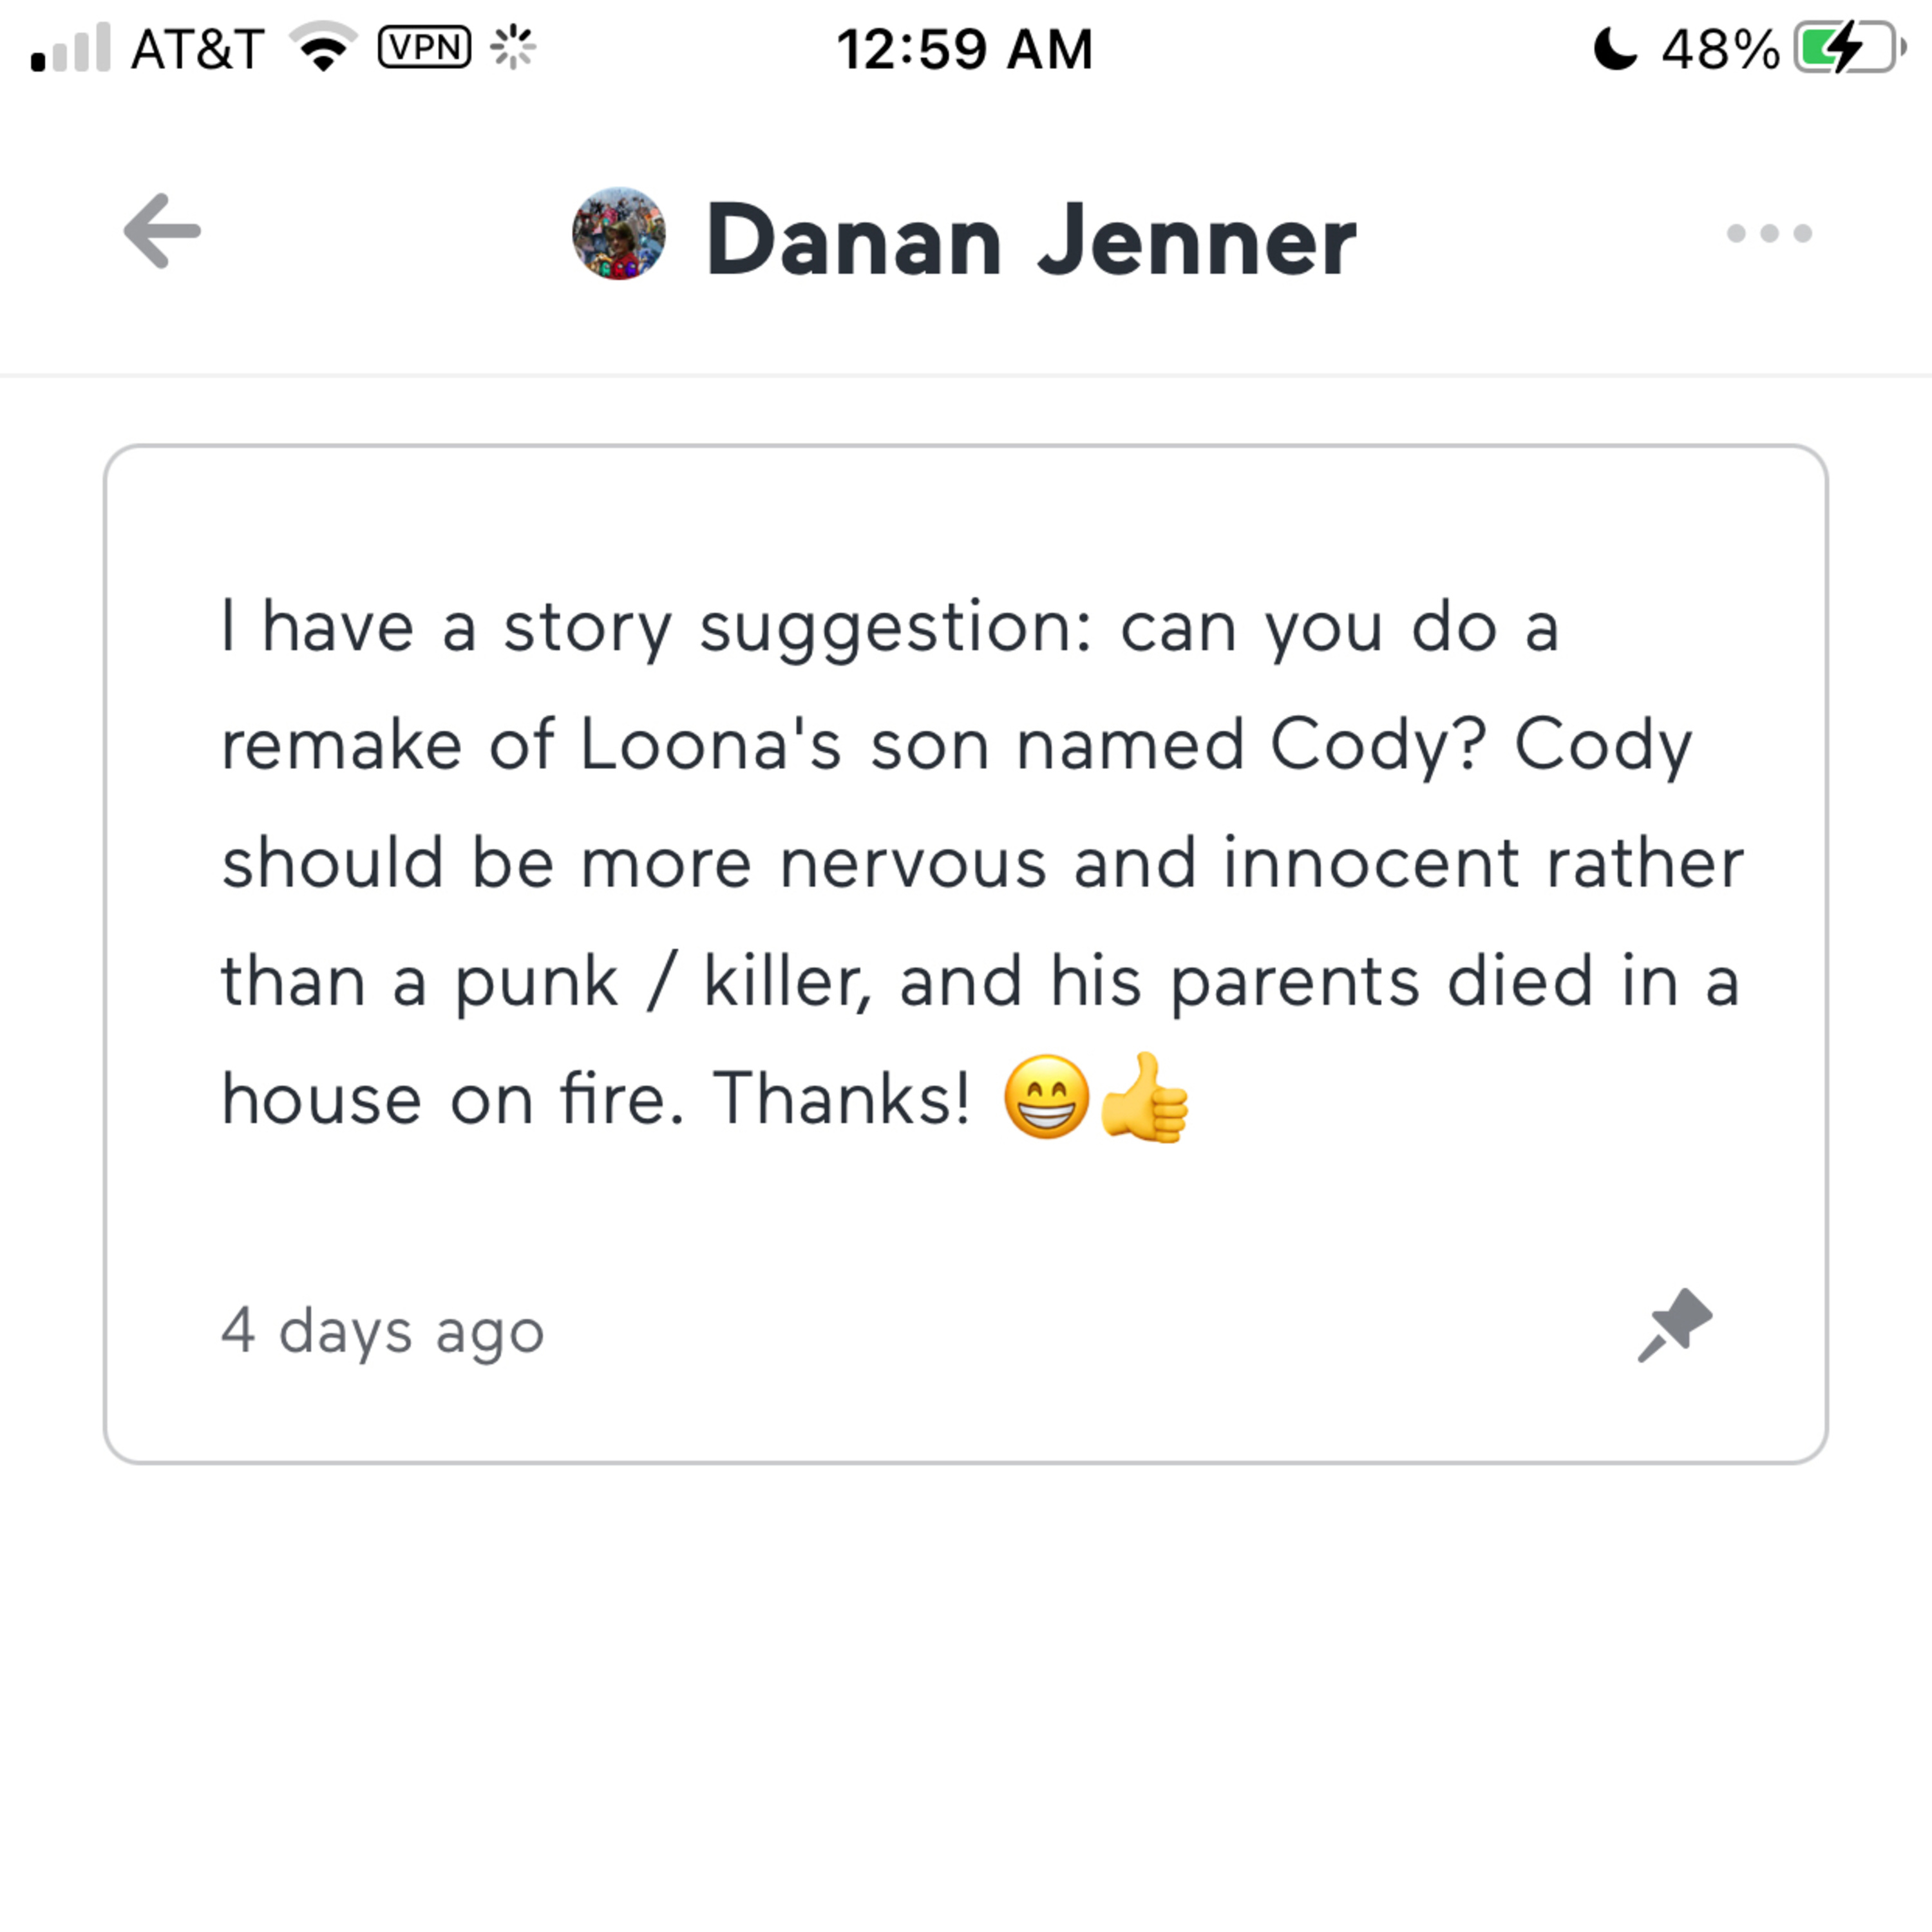1932x1932 pixels.
Task: Pin the story suggestion message
Action: 1674,1325
